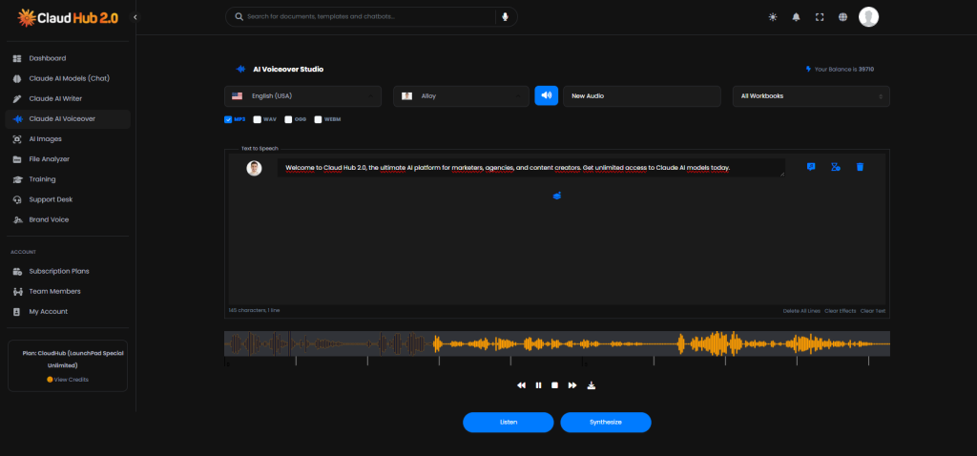Click the Claud Hub 2.0 logo
Viewport: 977px width, 456px height.
coord(68,17)
